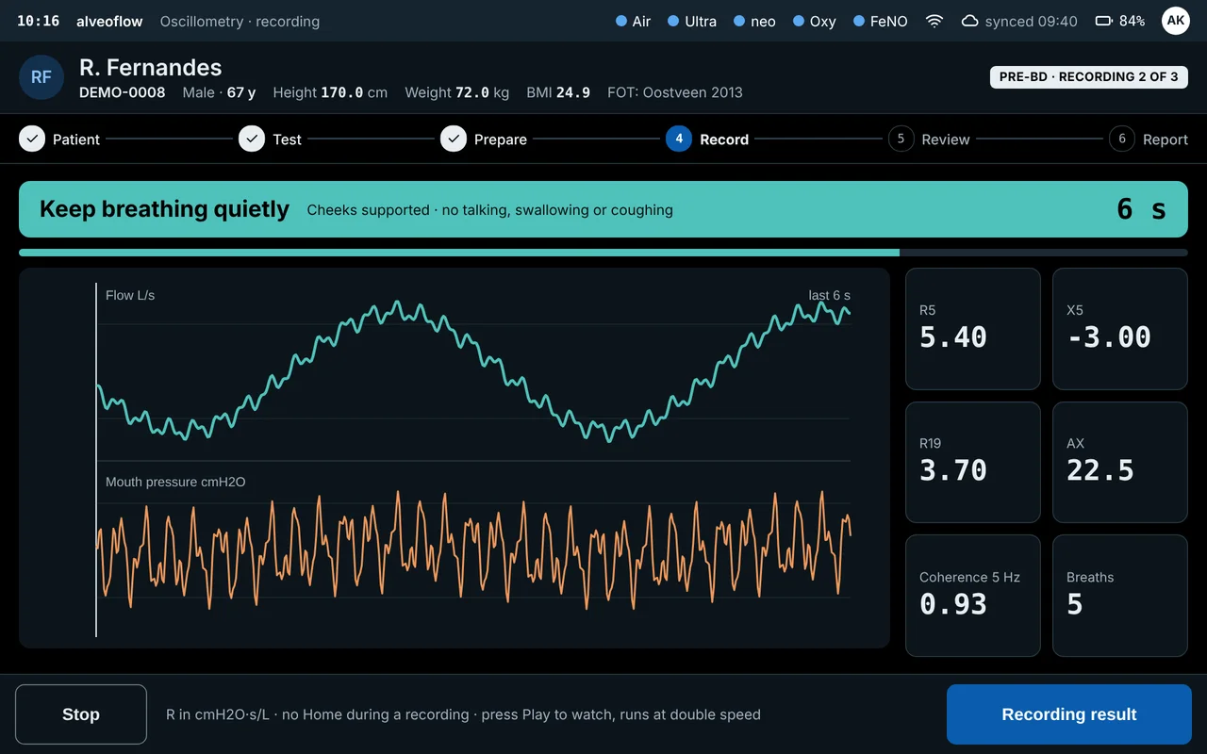This screenshot has width=1207, height=754.
Task: Click the Prepare step checkmark icon
Action: point(454,139)
